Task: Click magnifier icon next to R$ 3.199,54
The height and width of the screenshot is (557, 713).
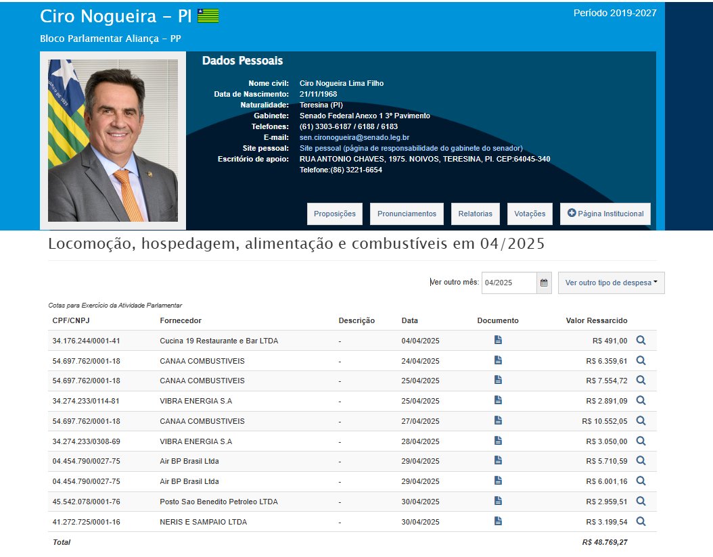Action: click(x=641, y=522)
